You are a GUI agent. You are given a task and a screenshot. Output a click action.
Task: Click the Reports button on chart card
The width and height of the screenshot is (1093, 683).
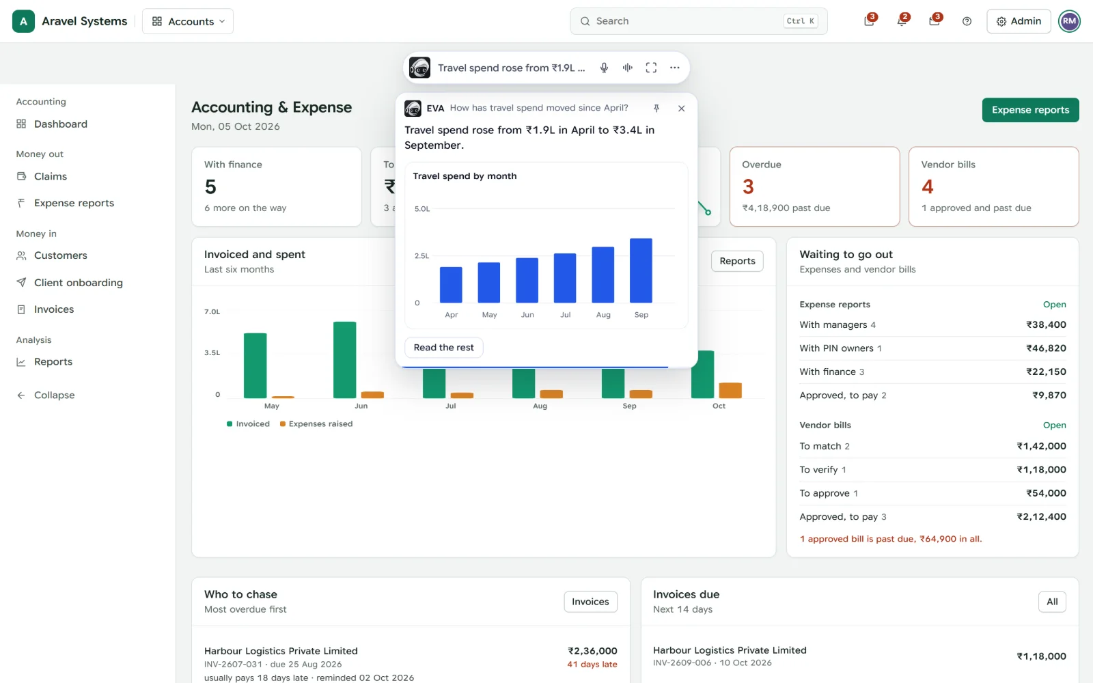click(x=737, y=261)
